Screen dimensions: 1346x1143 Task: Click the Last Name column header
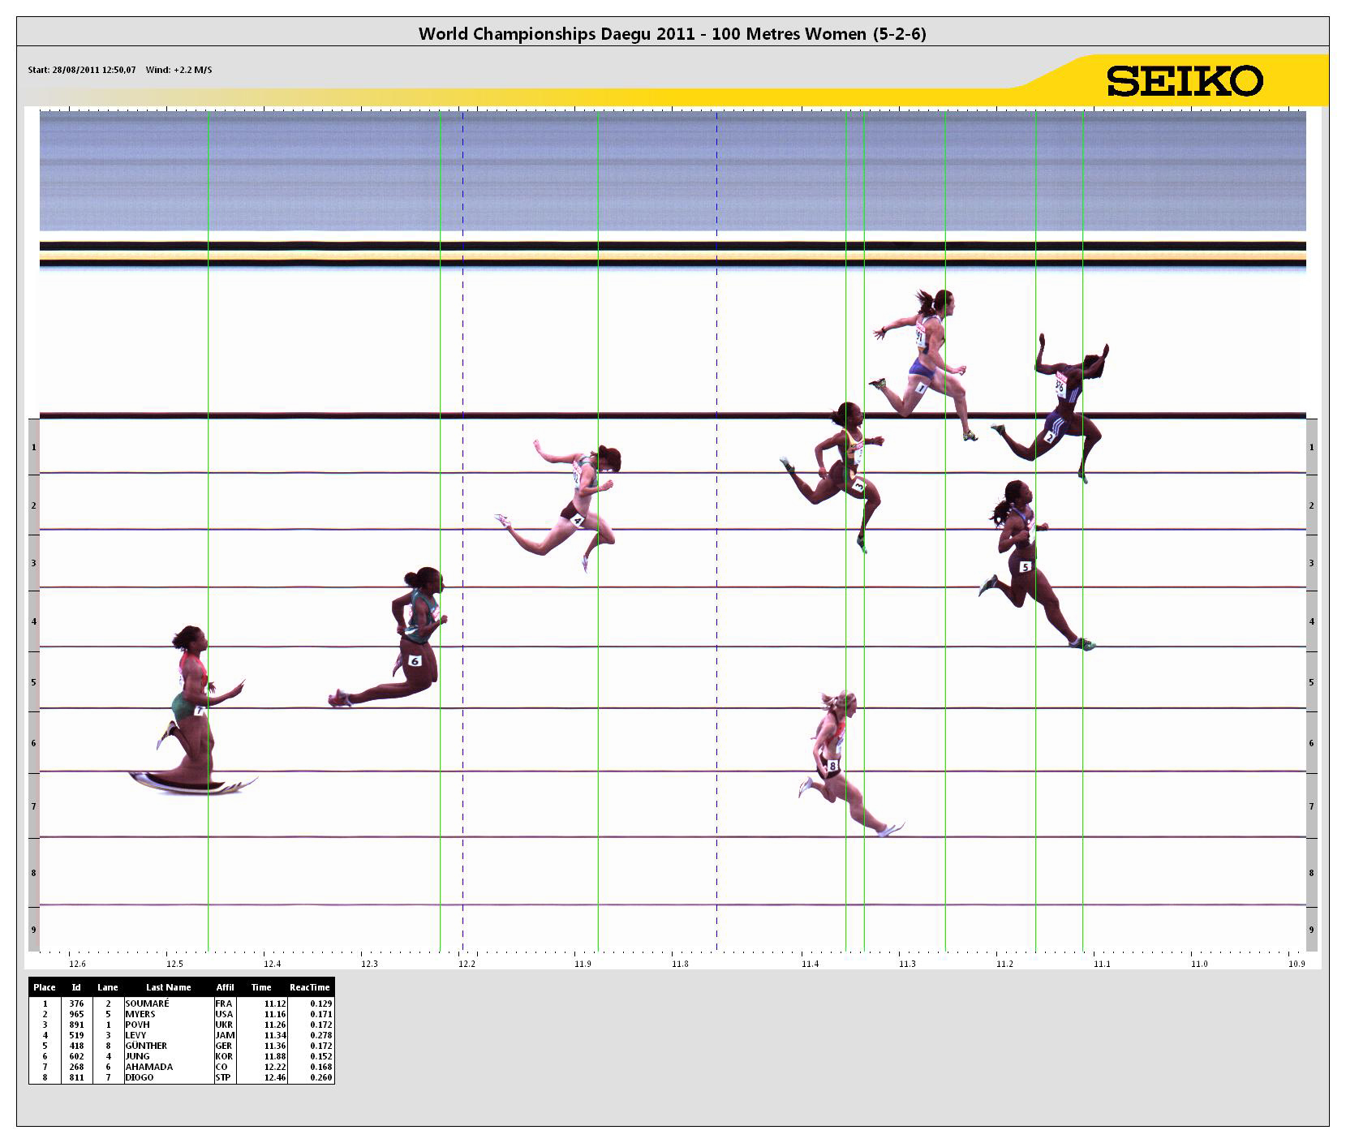point(168,987)
